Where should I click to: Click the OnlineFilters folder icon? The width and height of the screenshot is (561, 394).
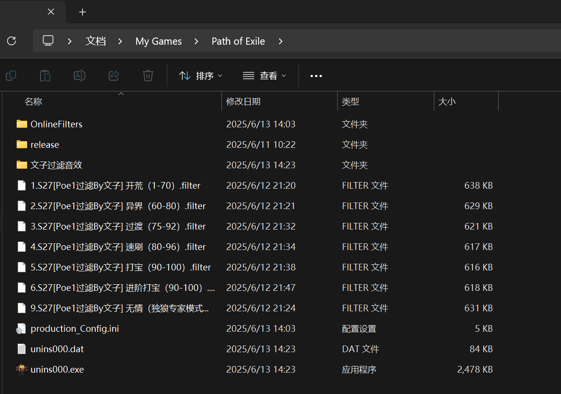22,124
